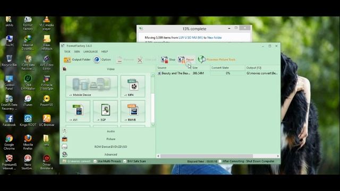Open the picture tools link with globe icon

(217, 59)
